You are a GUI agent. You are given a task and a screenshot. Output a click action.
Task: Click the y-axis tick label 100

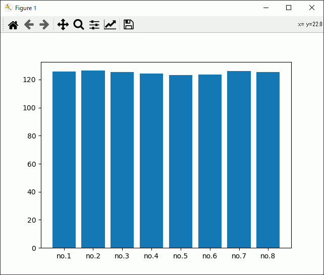[29, 108]
